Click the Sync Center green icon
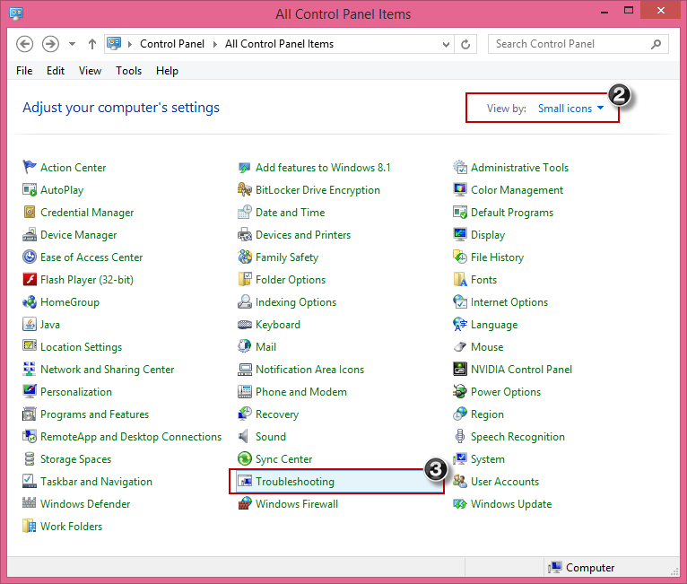687x584 pixels. [x=245, y=458]
